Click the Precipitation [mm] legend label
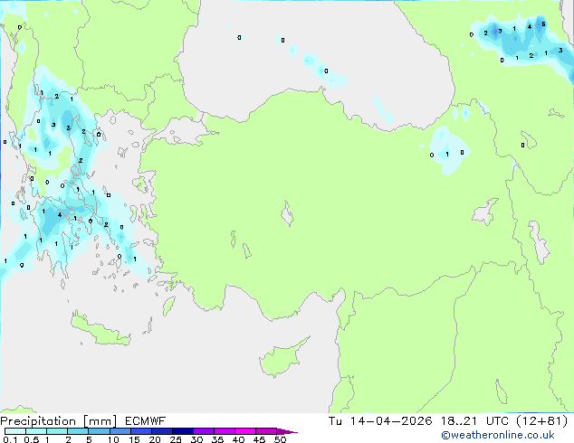This screenshot has height=443, width=574. [55, 420]
